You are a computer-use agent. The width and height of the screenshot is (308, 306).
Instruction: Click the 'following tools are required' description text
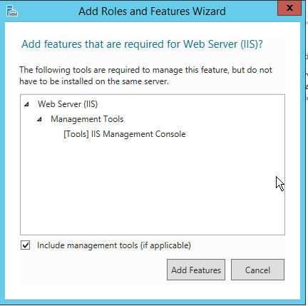coord(145,76)
